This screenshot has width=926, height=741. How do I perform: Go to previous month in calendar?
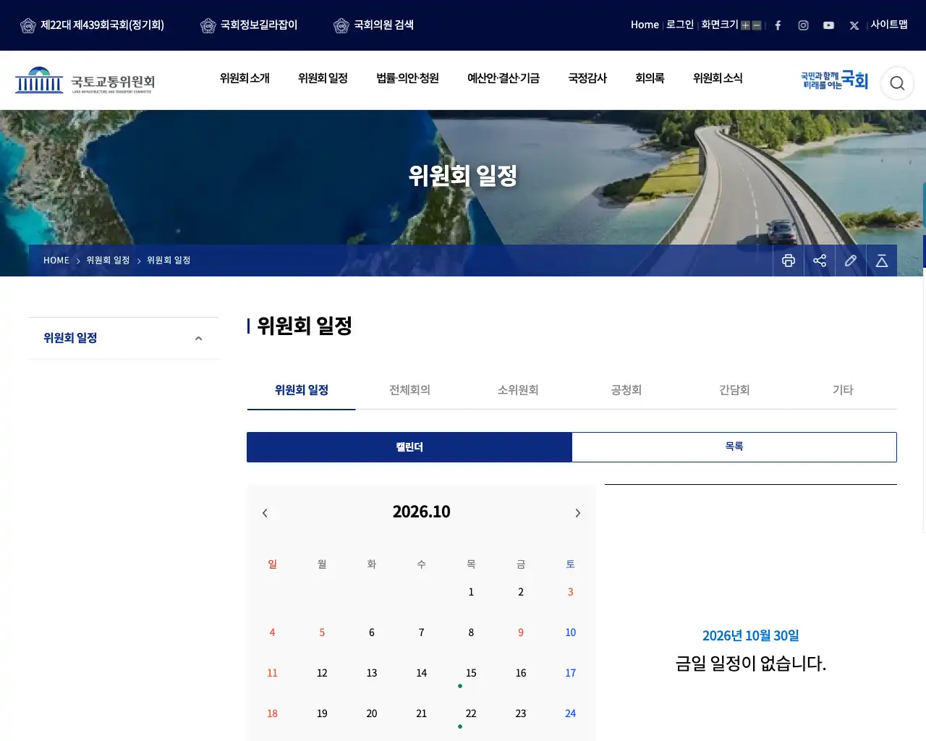(x=265, y=513)
